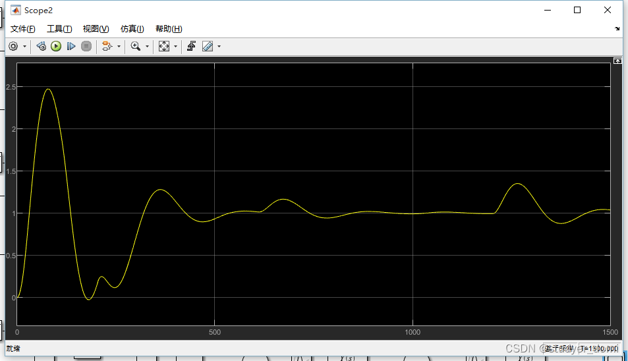Expand the measurements dropdown arrow

219,46
